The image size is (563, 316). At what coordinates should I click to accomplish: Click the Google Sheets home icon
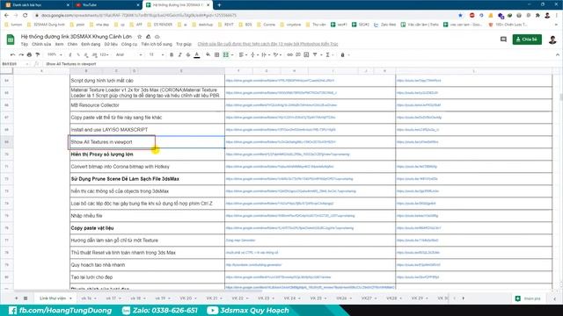click(x=11, y=39)
